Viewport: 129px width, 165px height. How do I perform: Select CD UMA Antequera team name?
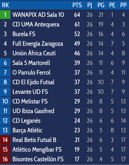[36, 24]
